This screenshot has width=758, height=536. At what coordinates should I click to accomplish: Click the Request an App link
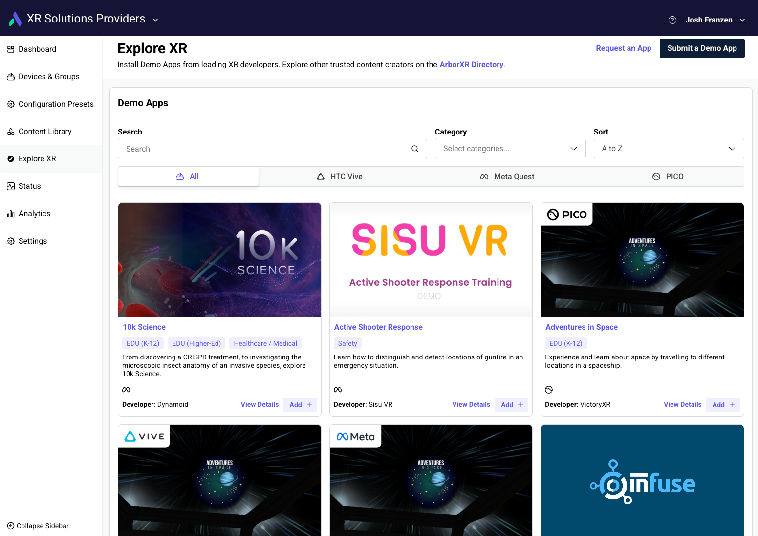(x=623, y=48)
